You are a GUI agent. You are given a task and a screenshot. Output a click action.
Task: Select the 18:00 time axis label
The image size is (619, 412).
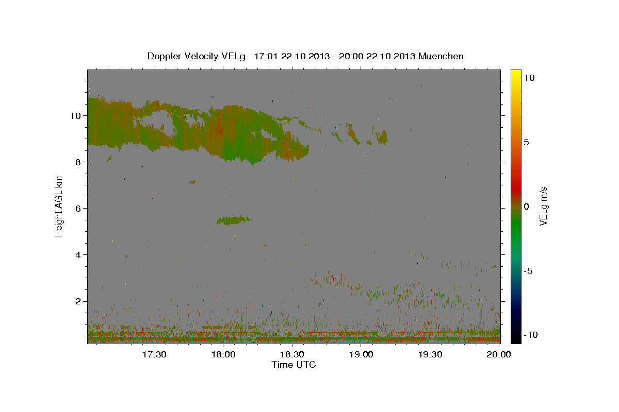pyautogui.click(x=223, y=354)
